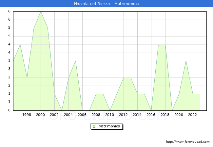213x147 pixels.
Task: Select the 2020 x-axis year label
Action: point(179,115)
